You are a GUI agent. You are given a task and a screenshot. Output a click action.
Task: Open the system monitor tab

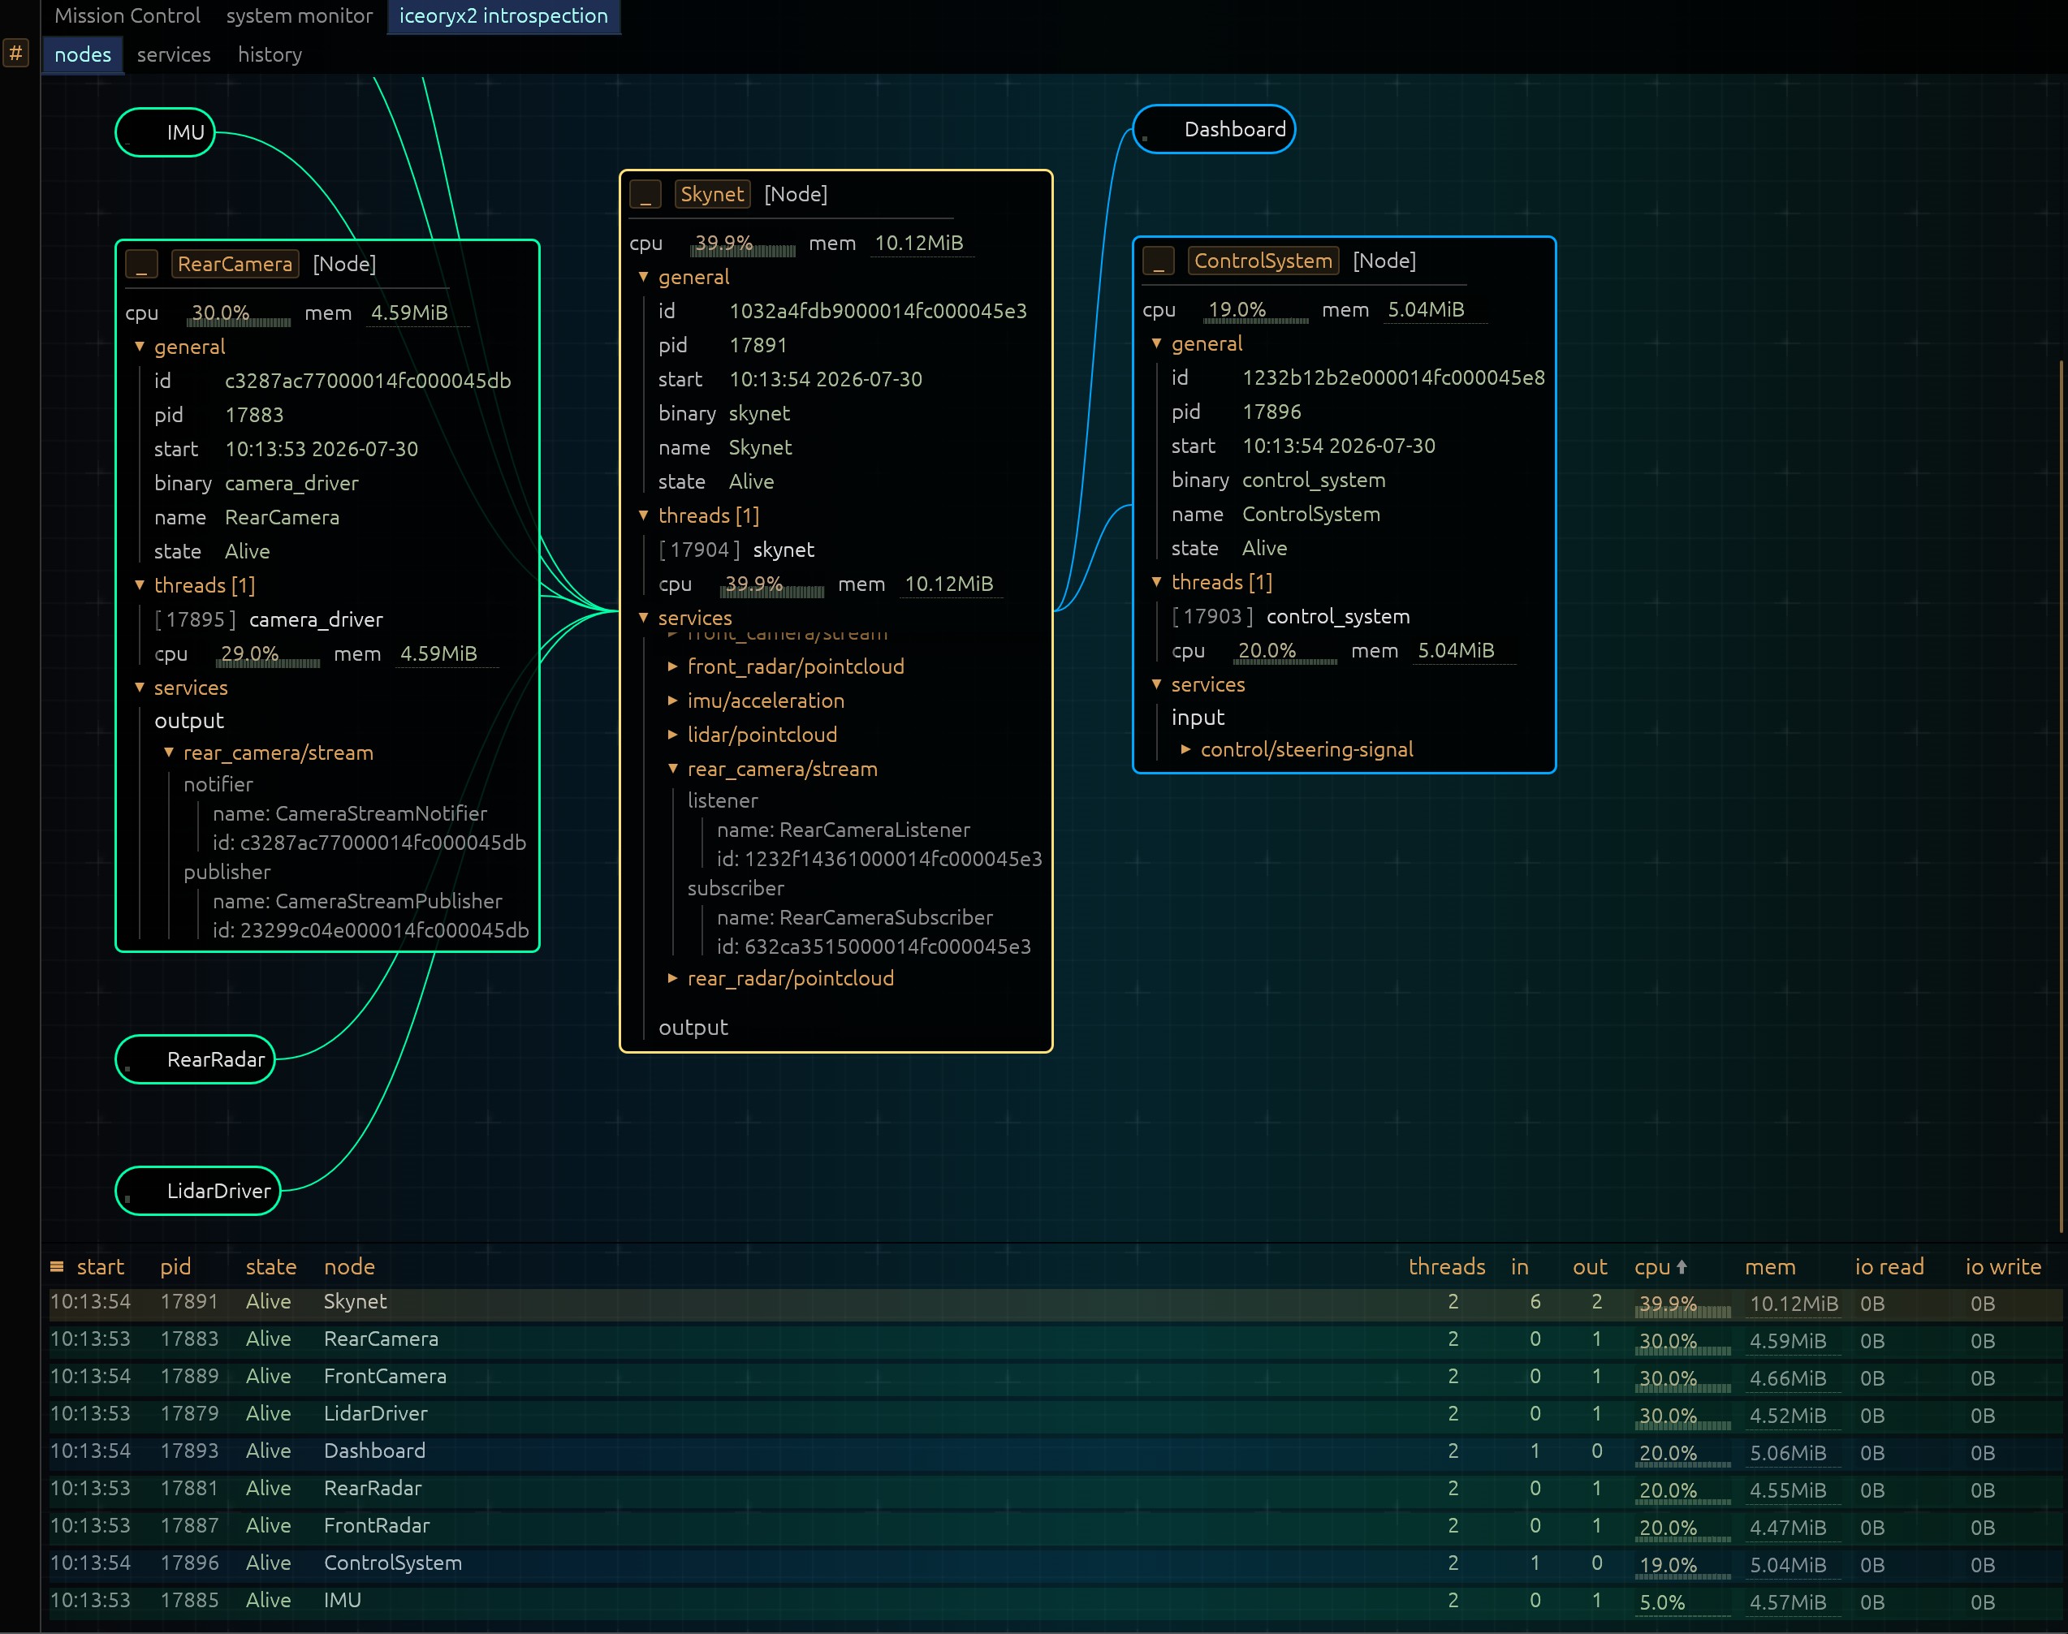[300, 16]
